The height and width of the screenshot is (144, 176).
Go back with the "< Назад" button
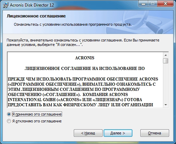[88, 133]
